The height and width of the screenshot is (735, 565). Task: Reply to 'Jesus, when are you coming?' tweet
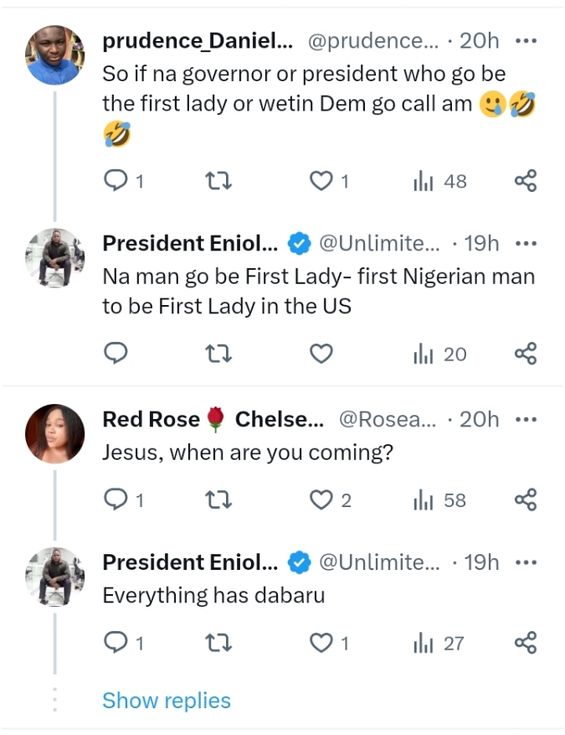coord(116,500)
